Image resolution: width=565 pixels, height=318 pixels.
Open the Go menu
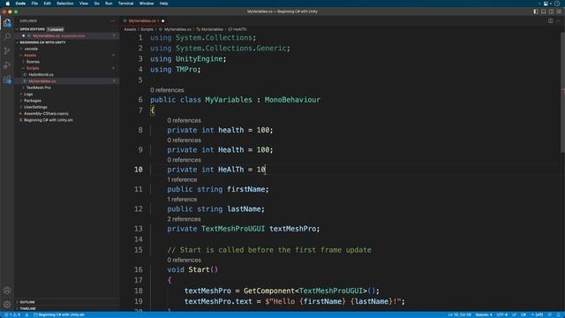96,4
